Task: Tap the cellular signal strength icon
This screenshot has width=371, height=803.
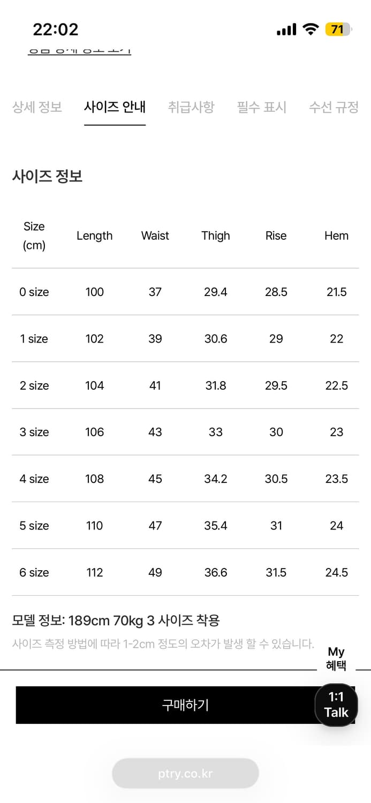Action: coord(286,29)
